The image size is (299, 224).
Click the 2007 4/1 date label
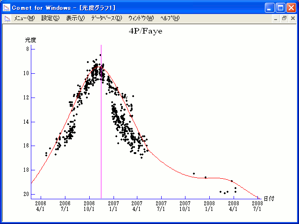pyautogui.click(x=137, y=206)
